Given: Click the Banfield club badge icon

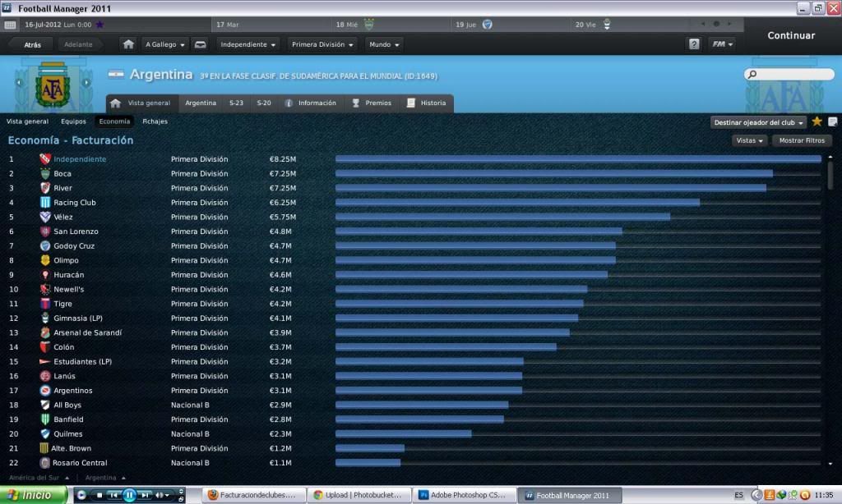Looking at the screenshot, I should pyautogui.click(x=45, y=419).
